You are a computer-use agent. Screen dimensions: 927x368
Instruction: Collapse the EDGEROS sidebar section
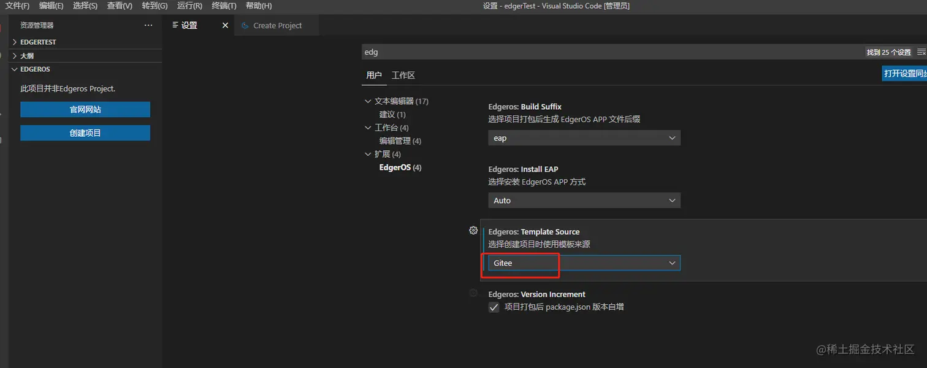(x=86, y=69)
